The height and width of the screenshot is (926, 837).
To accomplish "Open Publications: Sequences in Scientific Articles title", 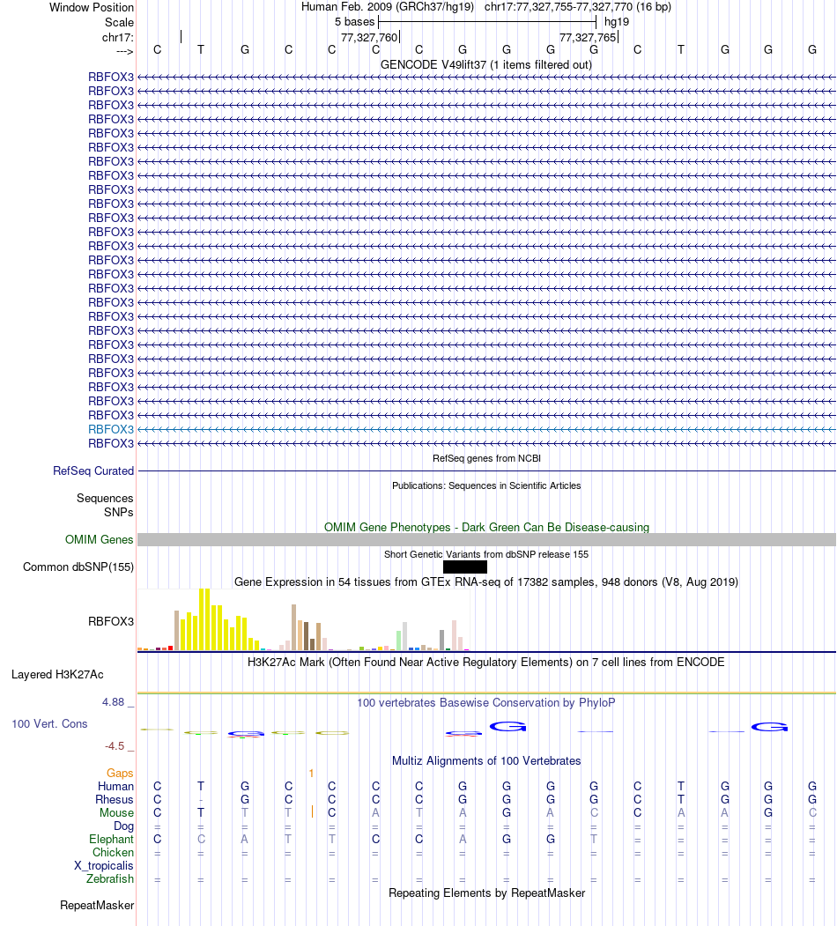I will [486, 485].
